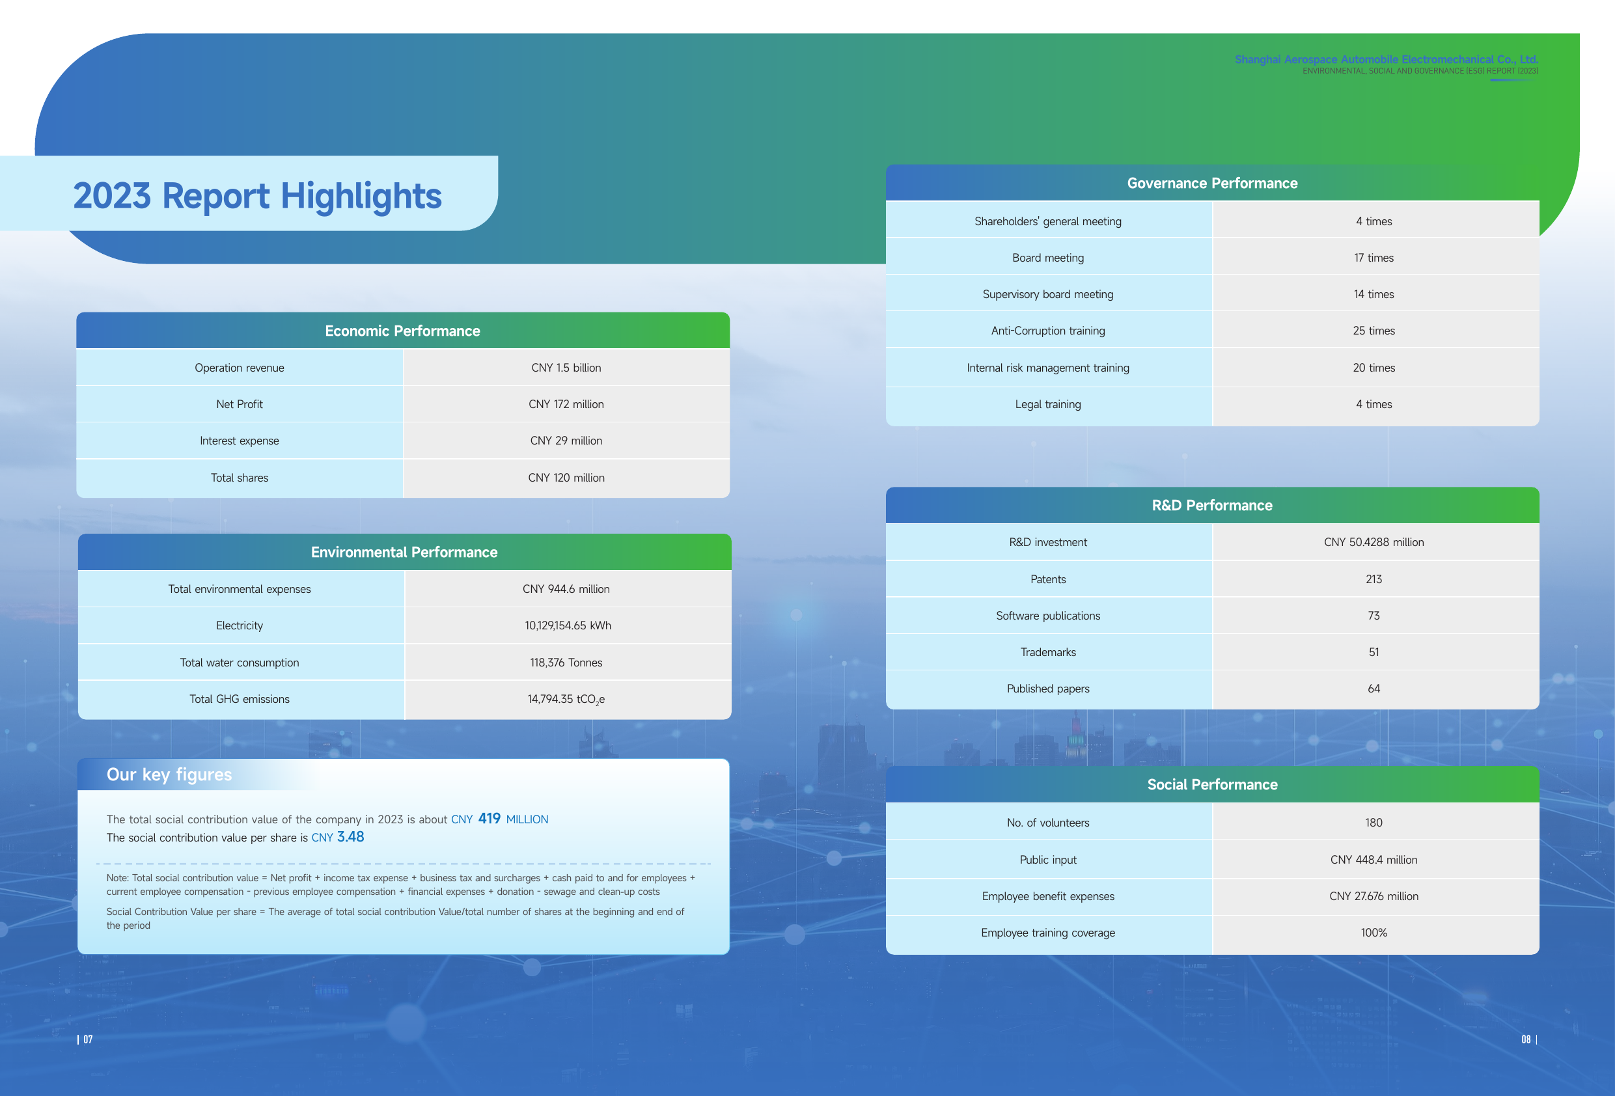Click the 'No. of volunteers' label
The height and width of the screenshot is (1096, 1615).
click(1047, 823)
